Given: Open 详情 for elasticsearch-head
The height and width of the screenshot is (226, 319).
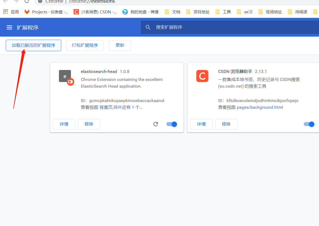Looking at the screenshot, I should (x=64, y=124).
